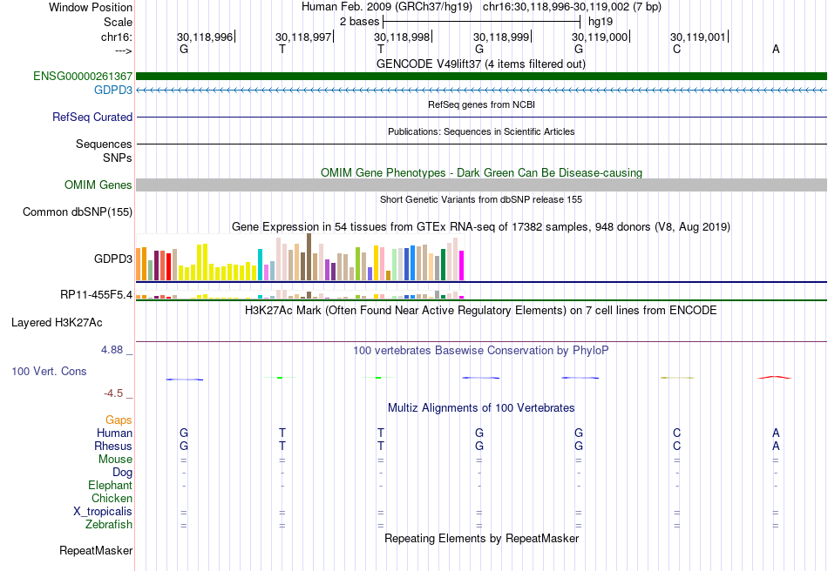828x571 pixels.
Task: Click the black GDPD3 GTEx expression label
Action: [113, 259]
